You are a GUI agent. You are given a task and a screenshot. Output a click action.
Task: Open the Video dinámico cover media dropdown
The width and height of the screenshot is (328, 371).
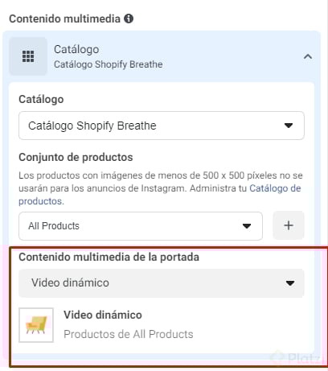(x=162, y=283)
